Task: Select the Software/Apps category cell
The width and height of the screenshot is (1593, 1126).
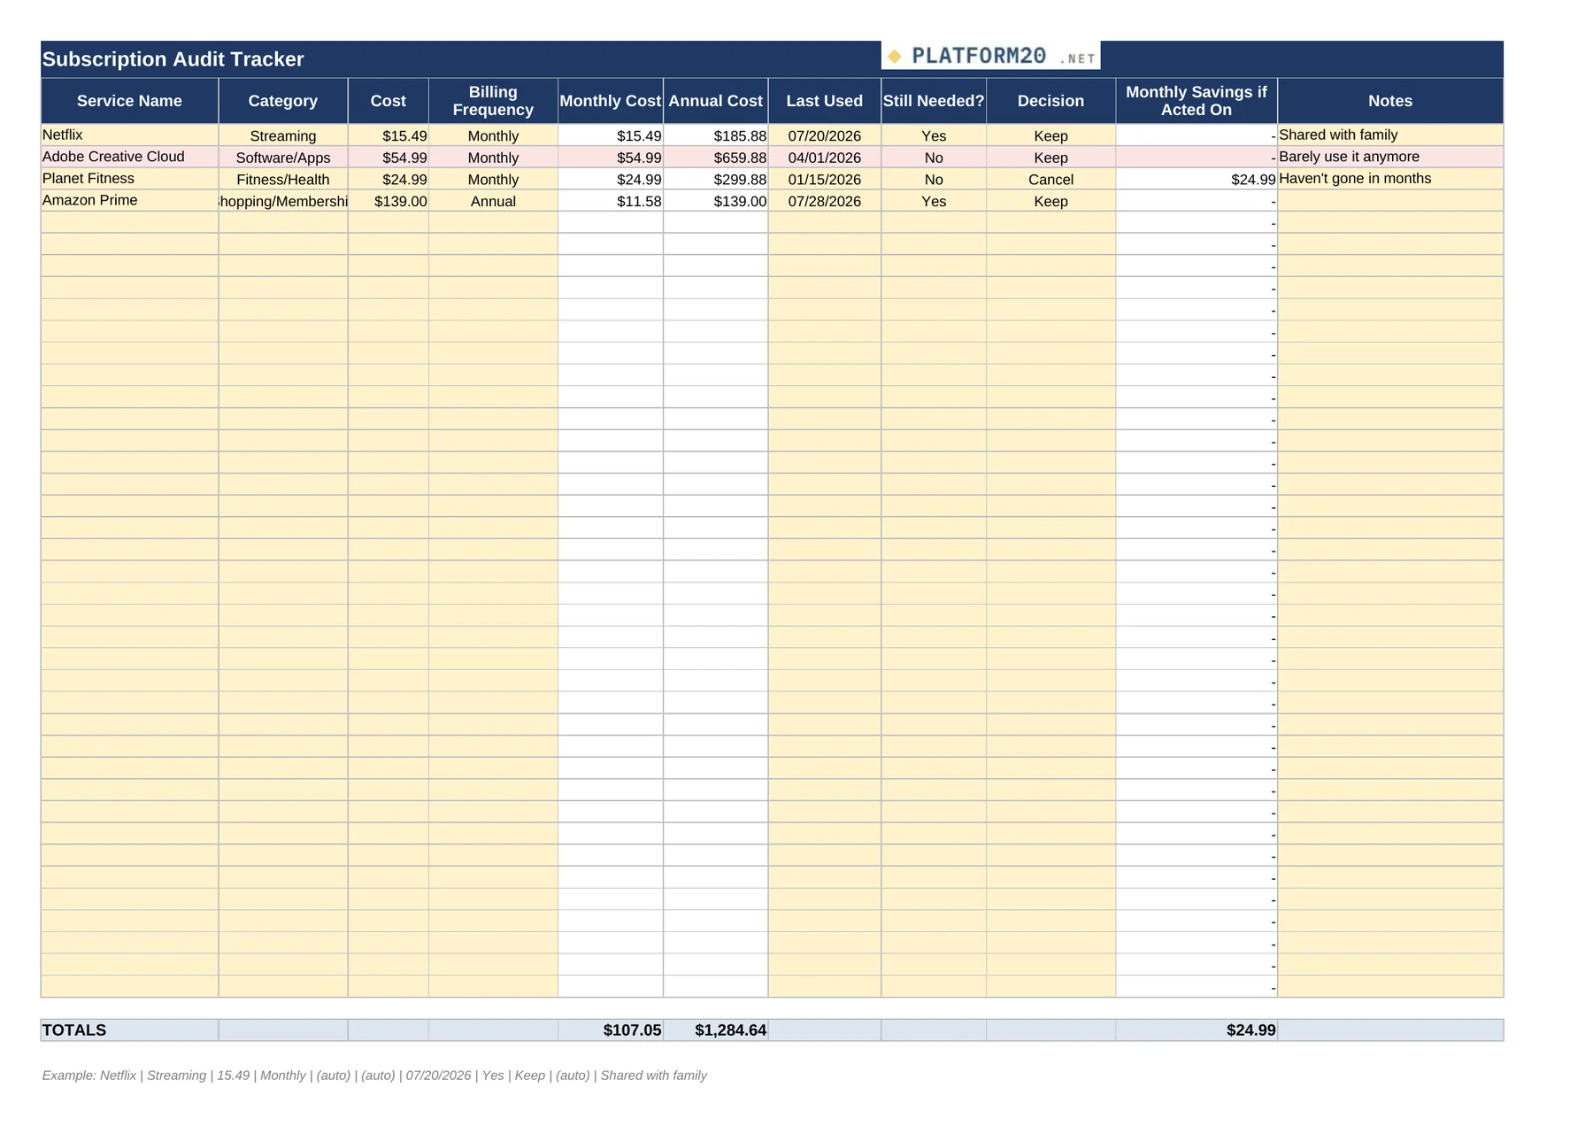Action: [283, 158]
